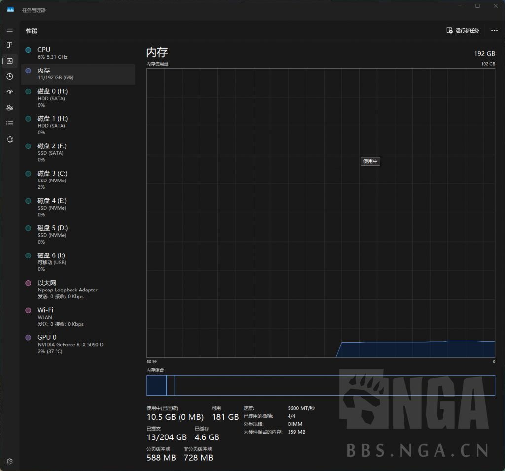Select the Performance page icon
505x471 pixels.
coord(10,61)
